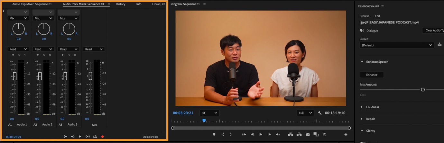Open Audio 1 automation Read dropdown
Image resolution: width=444 pixels, height=143 pixels.
(x=18, y=49)
